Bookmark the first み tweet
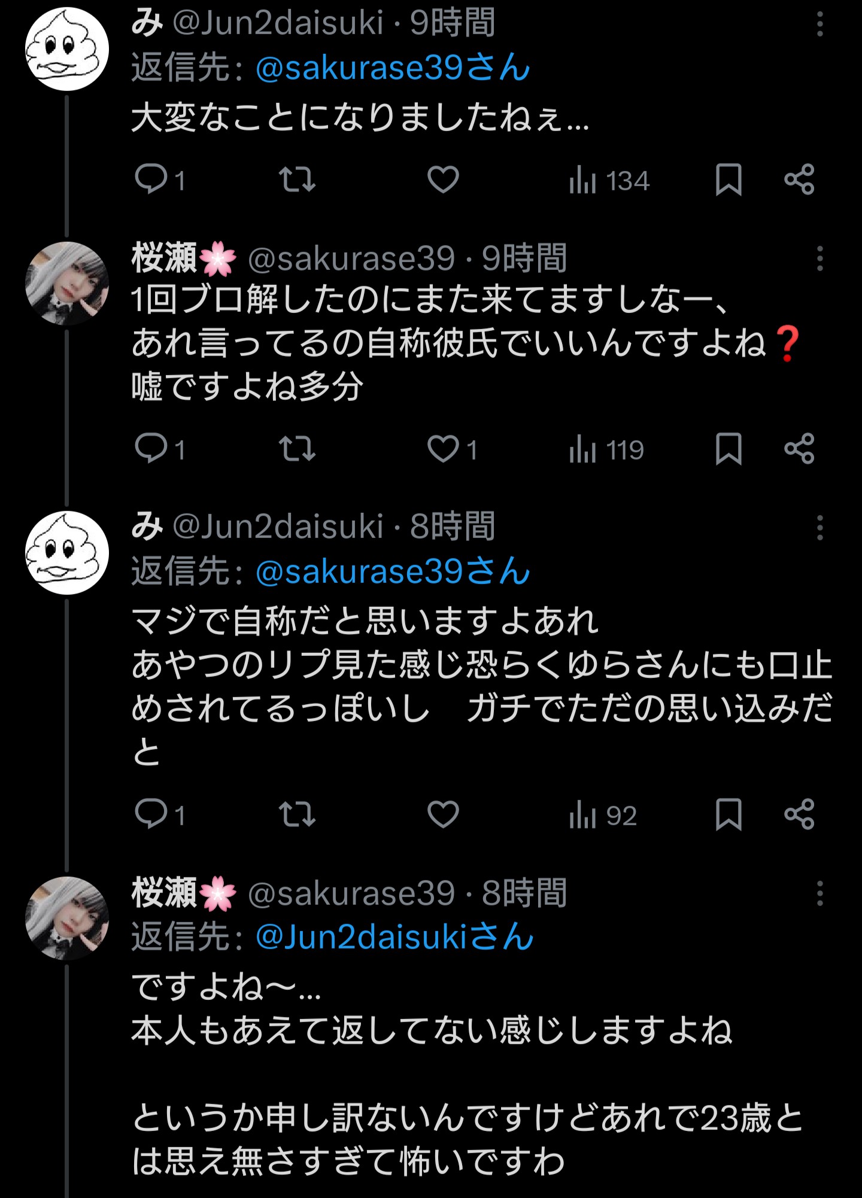This screenshot has width=862, height=1198. coord(729,179)
